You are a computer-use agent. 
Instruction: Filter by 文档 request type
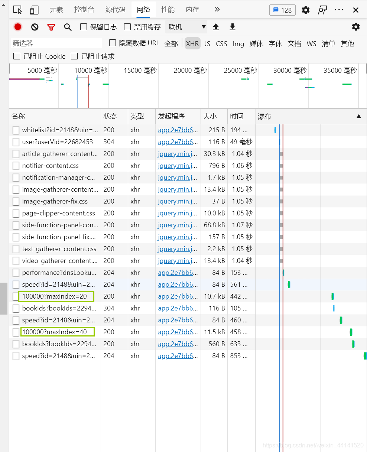[x=295, y=43]
